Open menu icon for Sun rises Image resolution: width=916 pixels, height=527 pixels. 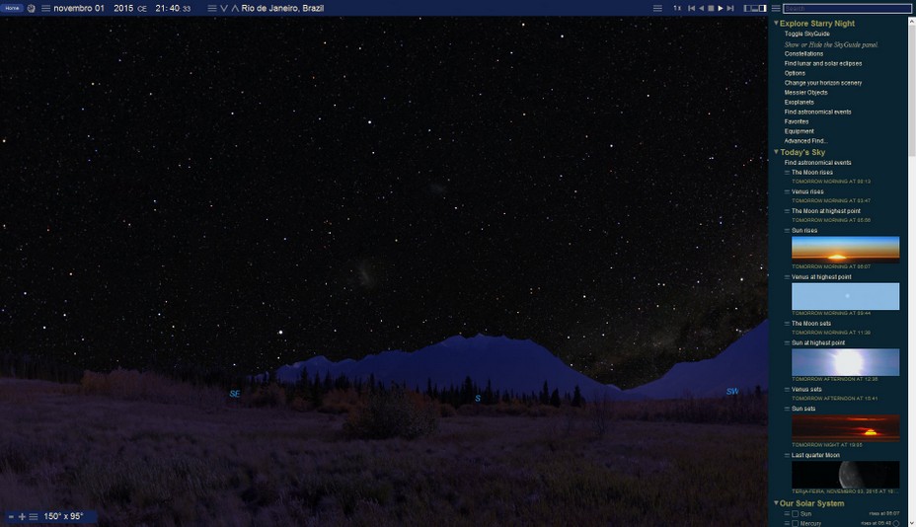[787, 230]
